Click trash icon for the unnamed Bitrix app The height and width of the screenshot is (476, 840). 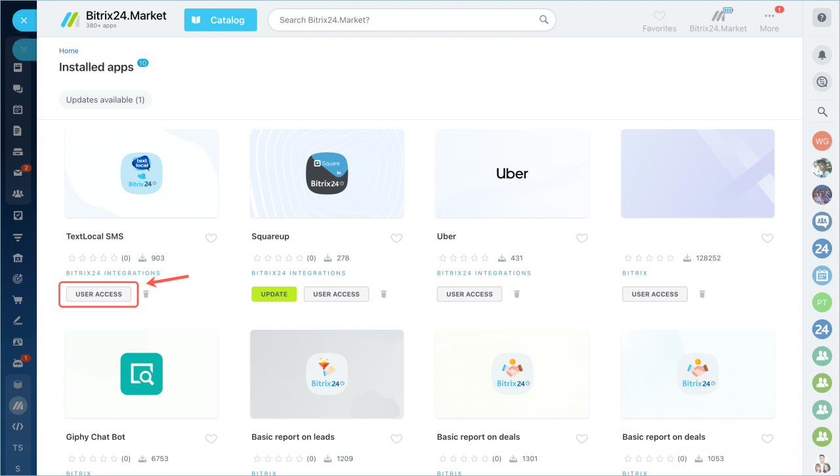point(702,294)
